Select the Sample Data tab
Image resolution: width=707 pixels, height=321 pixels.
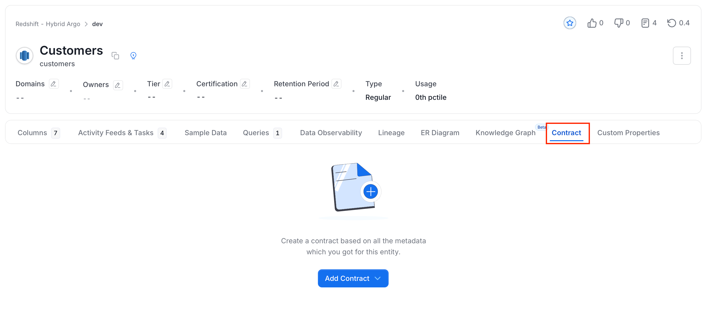click(x=206, y=133)
